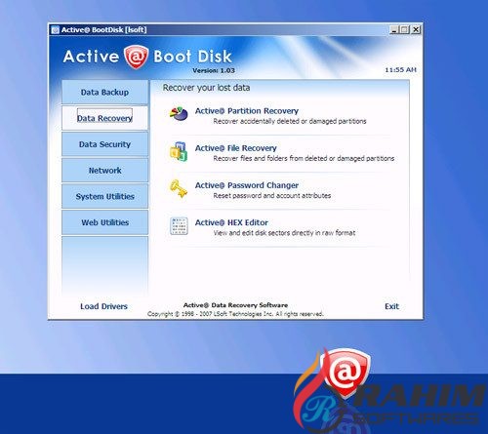Viewport: 488px width, 434px height.
Task: Go to the Web Utilities section
Action: tap(104, 222)
